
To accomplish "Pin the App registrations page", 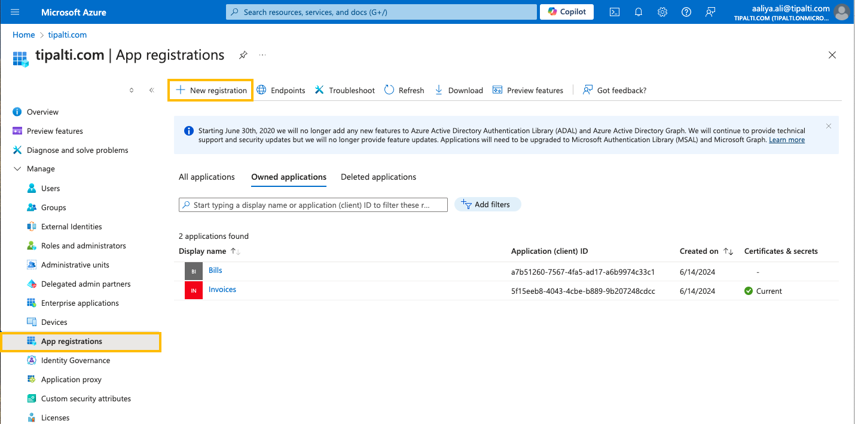I will coord(243,55).
